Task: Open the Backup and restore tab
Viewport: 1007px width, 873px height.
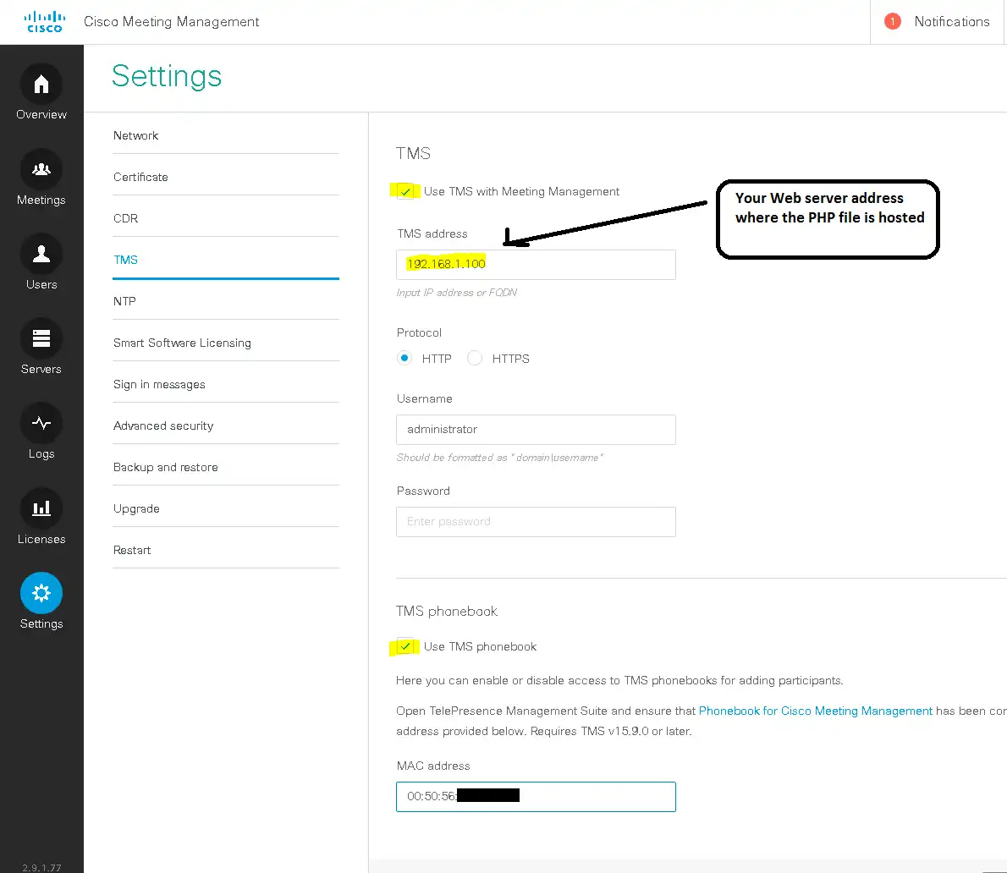Action: pos(166,467)
